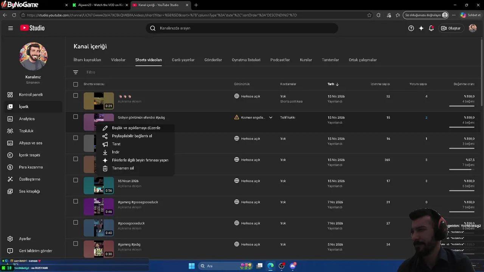Open Para kazanma in the sidebar
484x272 pixels.
pos(33,167)
